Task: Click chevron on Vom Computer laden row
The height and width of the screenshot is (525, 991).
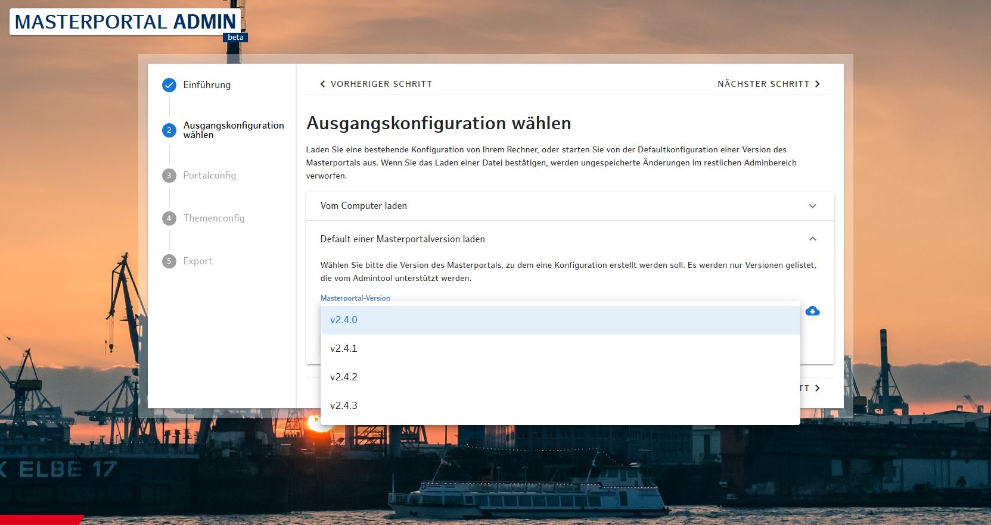Action: pos(812,206)
